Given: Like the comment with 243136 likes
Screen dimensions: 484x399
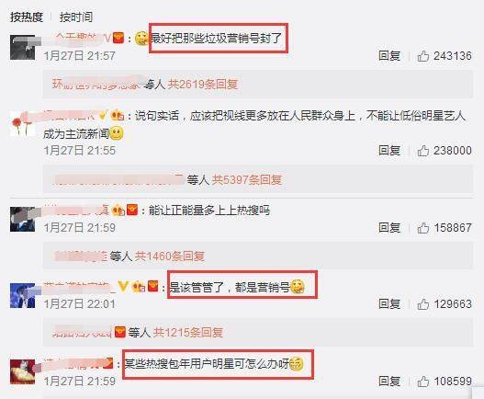Looking at the screenshot, I should 422,56.
